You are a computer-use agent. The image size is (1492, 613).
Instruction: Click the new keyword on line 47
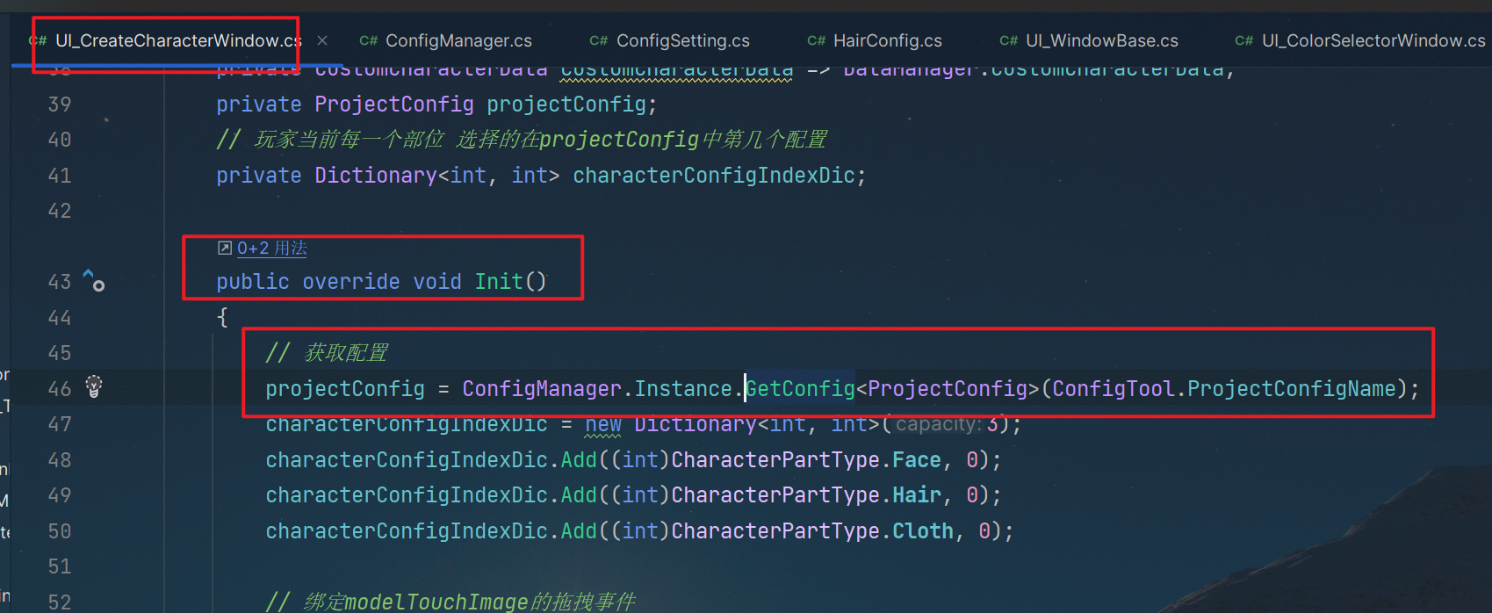tap(603, 424)
